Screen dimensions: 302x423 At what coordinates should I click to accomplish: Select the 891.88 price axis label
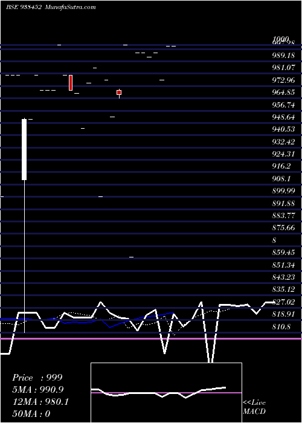point(283,204)
